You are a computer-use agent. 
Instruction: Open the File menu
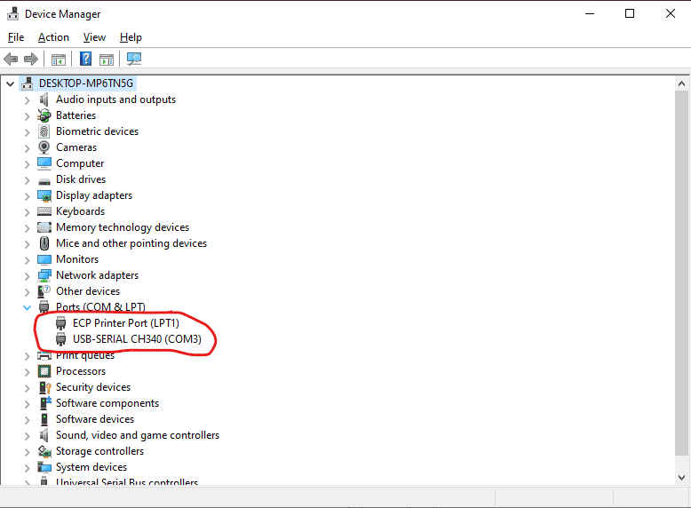coord(16,37)
